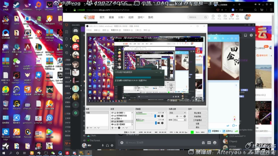
Task: Open the 工具 menu in OBS
Action: 138,30
